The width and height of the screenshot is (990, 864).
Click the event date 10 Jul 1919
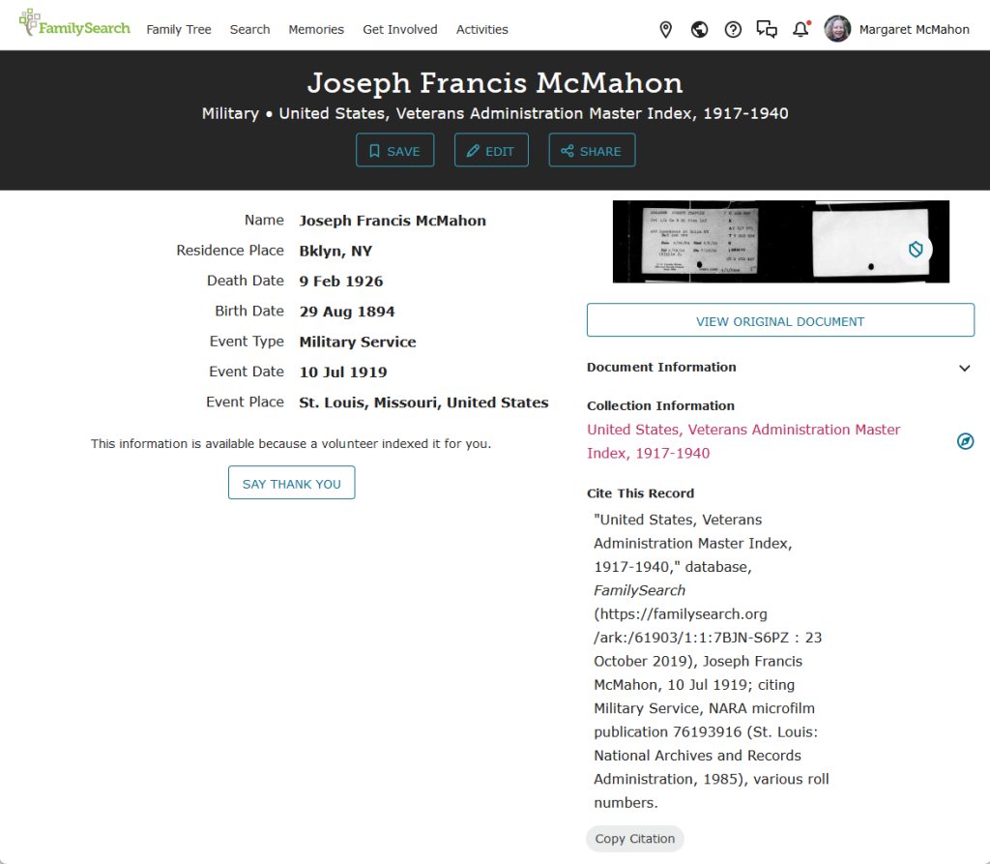343,372
